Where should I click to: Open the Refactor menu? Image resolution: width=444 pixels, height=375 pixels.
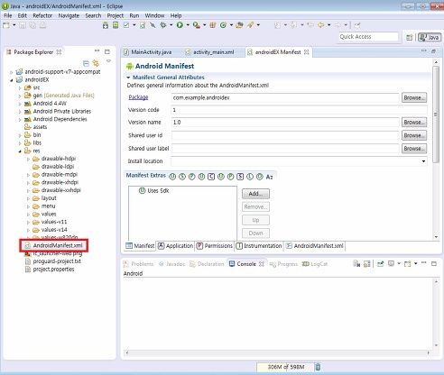(42, 15)
